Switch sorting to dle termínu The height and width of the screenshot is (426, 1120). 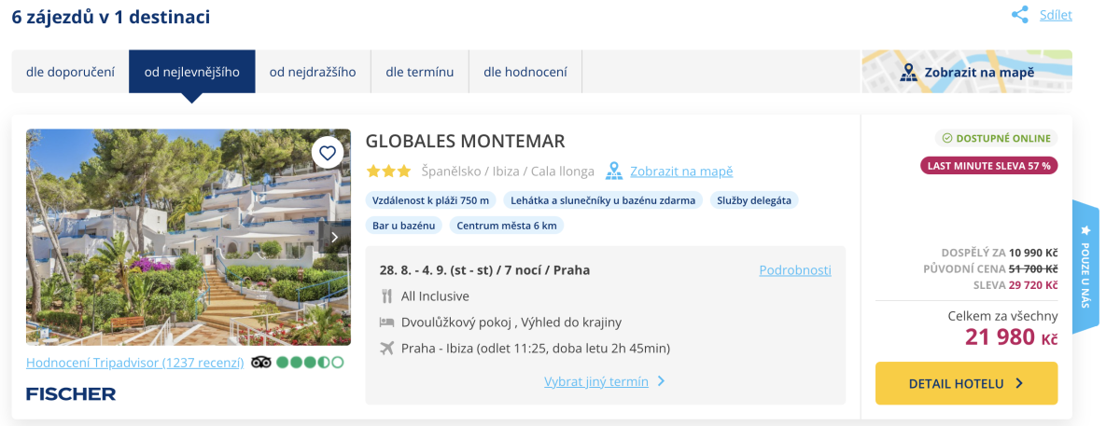pyautogui.click(x=419, y=72)
